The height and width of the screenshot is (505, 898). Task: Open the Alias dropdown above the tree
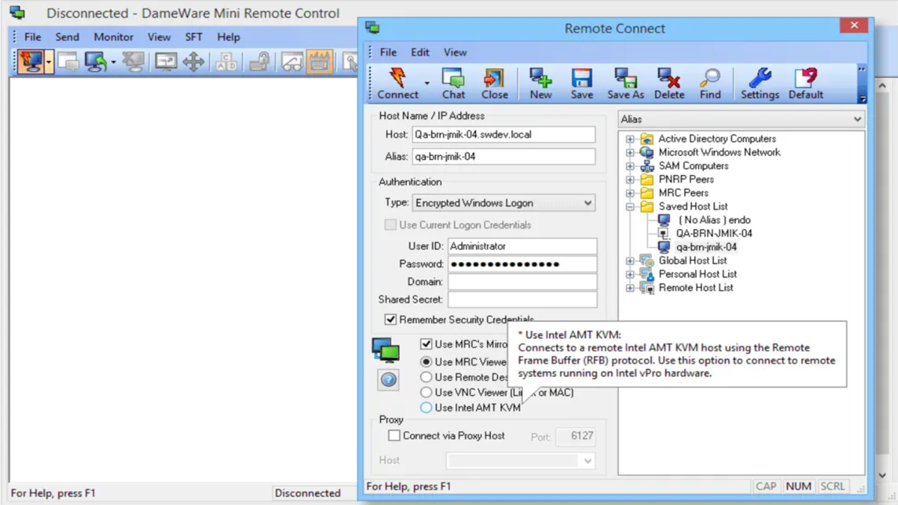pos(857,119)
